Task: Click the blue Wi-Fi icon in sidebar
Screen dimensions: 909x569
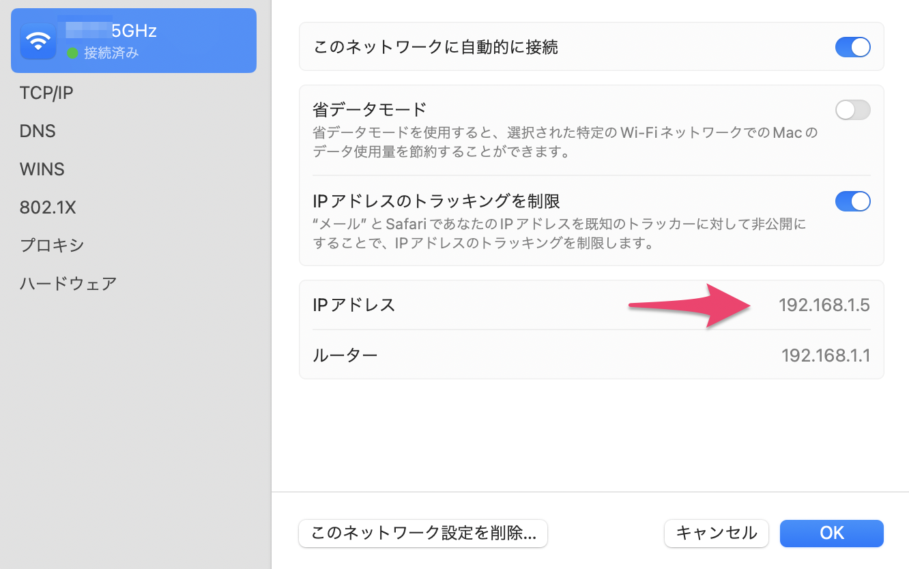Action: pos(38,42)
